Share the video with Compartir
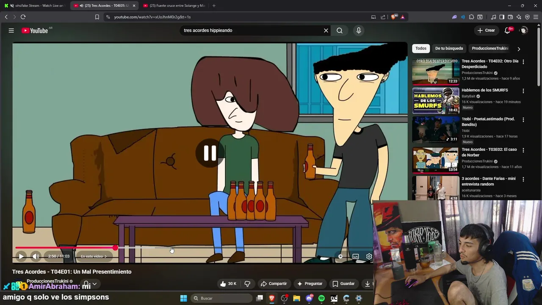 coord(274,284)
